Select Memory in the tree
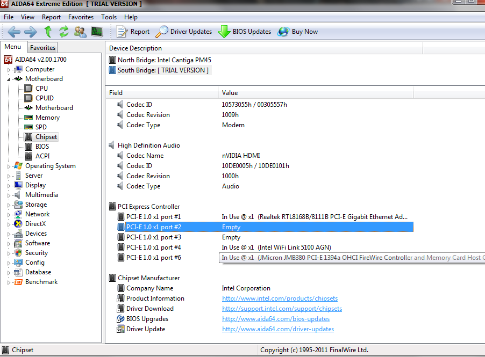Viewport: 485px width, 357px height. (47, 118)
